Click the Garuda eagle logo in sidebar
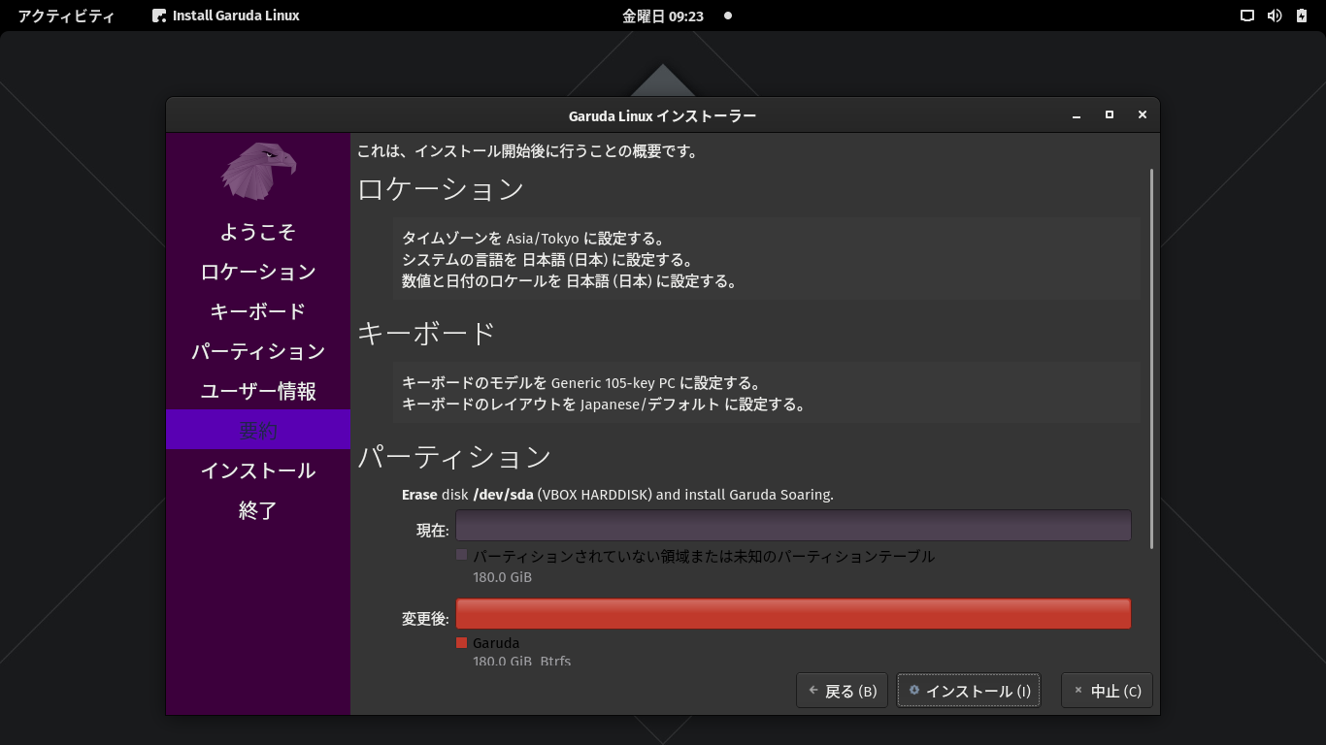Screen dimensions: 1326x745 (258, 172)
